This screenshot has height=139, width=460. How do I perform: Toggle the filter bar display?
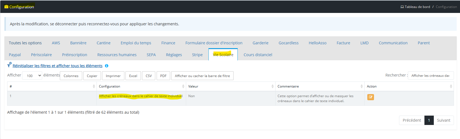pyautogui.click(x=202, y=76)
